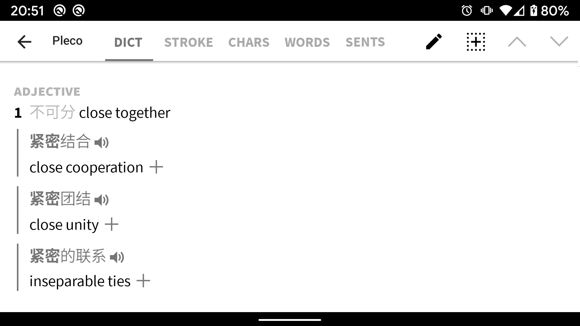Open the SENTS tab
580x326 pixels.
tap(365, 42)
